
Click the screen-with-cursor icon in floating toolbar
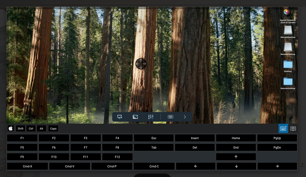[x=120, y=117]
